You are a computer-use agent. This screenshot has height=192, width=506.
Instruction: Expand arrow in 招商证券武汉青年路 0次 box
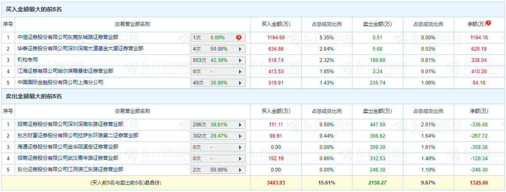pyautogui.click(x=240, y=159)
